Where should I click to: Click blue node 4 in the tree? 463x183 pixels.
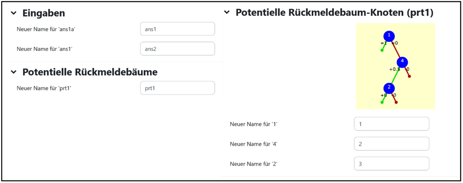click(402, 62)
